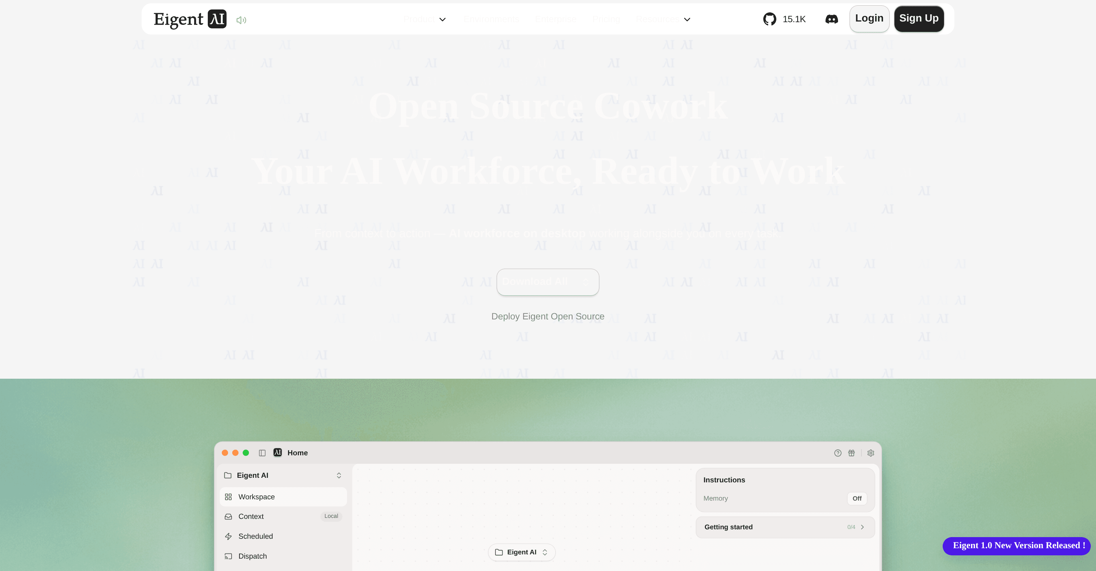Click the gift icon in app titlebar
This screenshot has width=1096, height=571.
point(851,453)
